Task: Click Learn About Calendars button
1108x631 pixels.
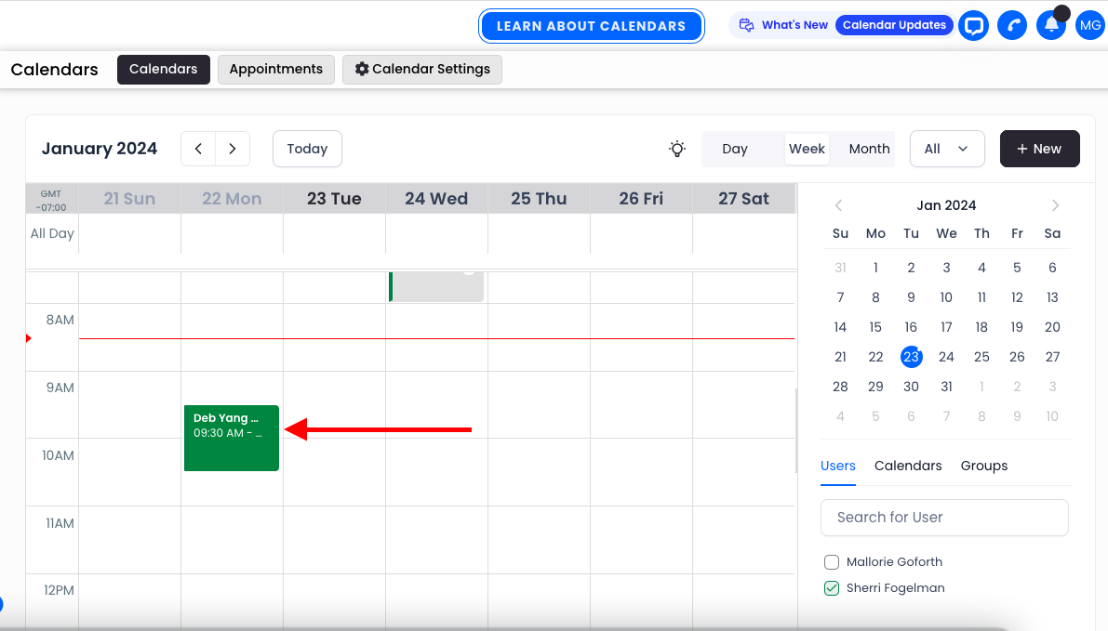Action: 592,26
